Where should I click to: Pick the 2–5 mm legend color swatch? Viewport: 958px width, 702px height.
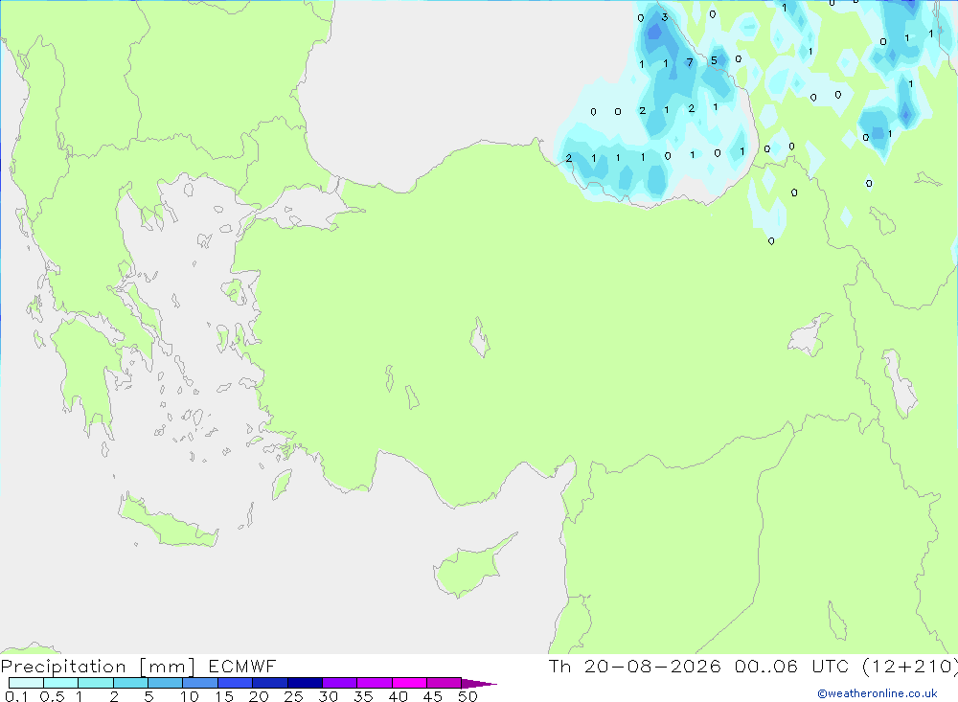pos(130,683)
